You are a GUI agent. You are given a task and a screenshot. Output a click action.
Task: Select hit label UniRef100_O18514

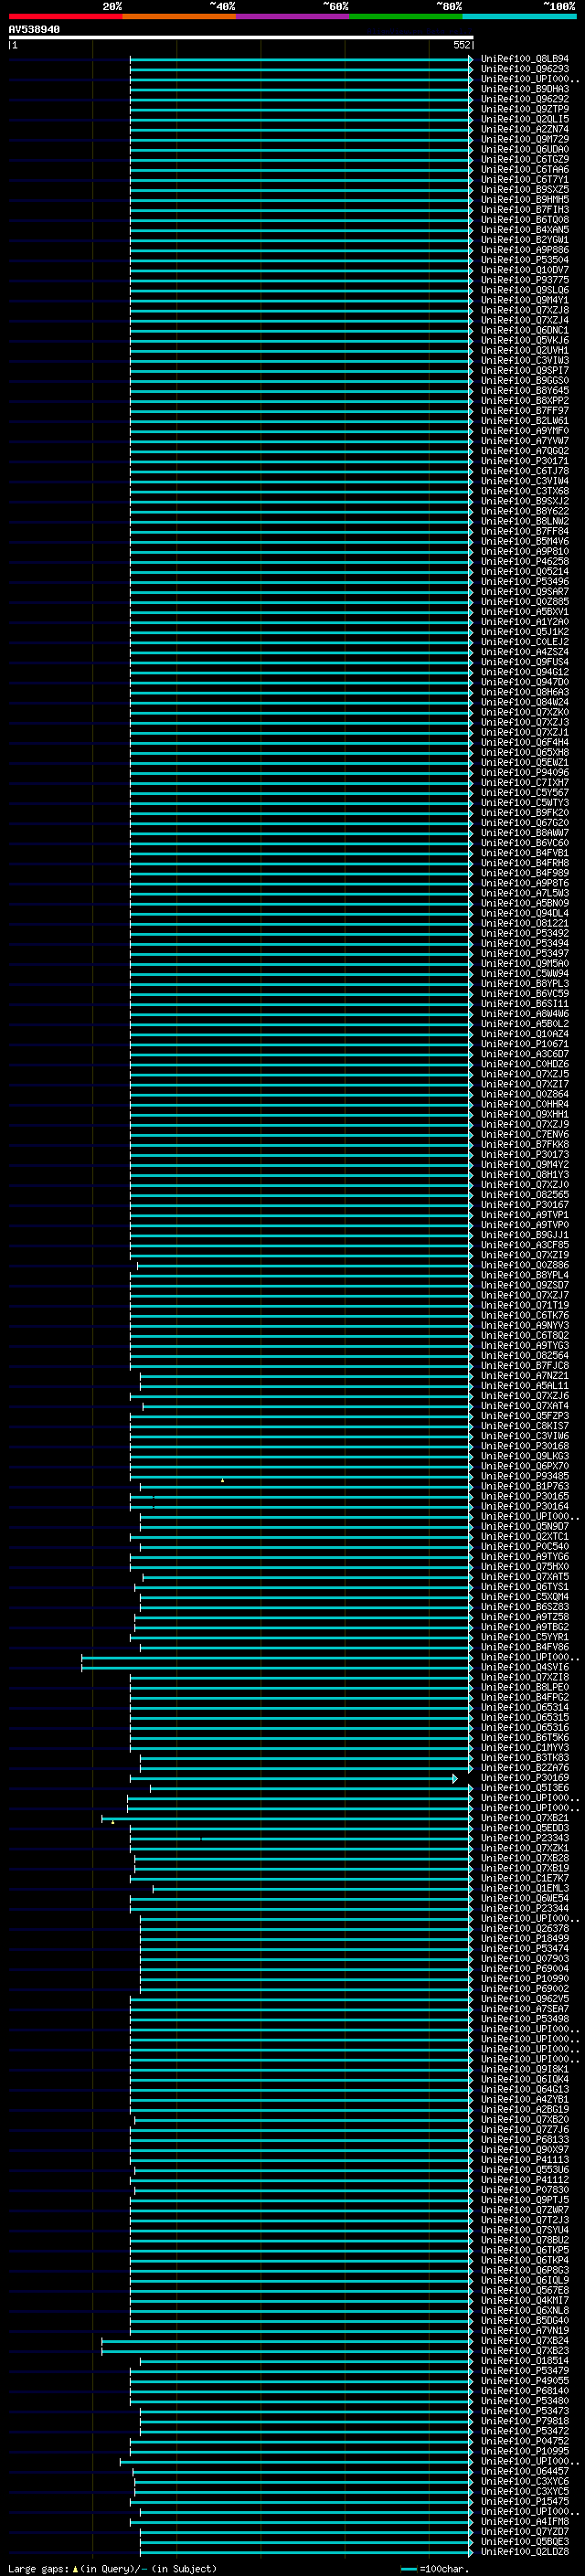pyautogui.click(x=525, y=2360)
